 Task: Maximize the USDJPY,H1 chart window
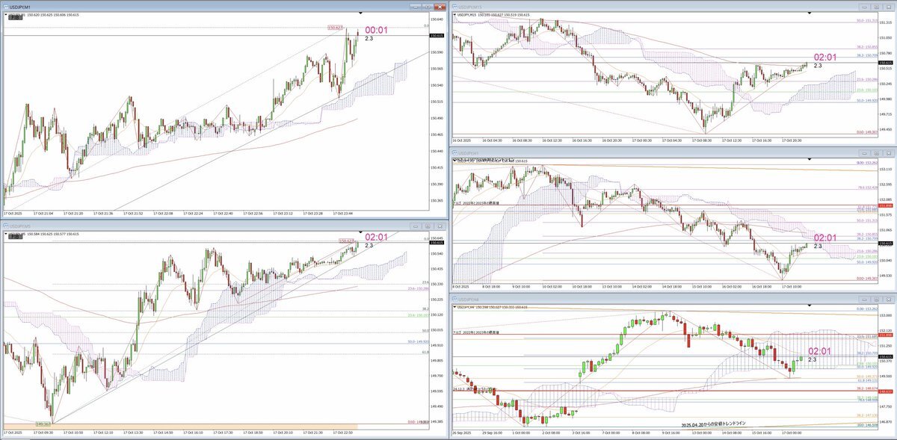pos(877,153)
